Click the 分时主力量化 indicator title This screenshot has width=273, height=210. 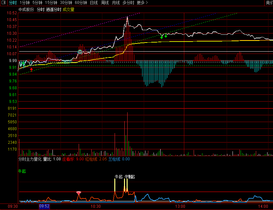point(30,159)
